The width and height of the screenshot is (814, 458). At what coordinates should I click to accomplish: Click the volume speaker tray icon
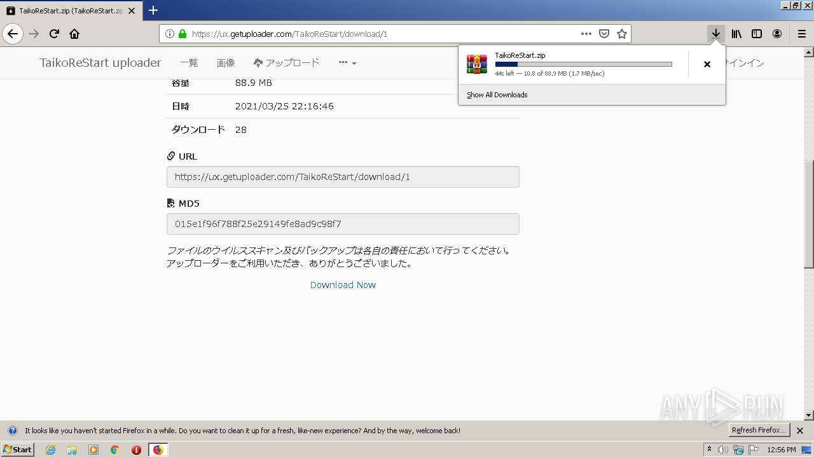(x=723, y=450)
